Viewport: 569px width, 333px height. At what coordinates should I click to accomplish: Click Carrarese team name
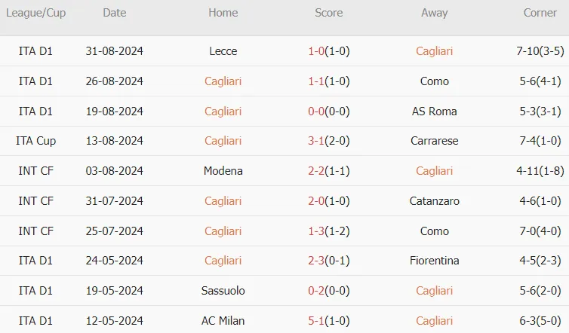tap(434, 141)
